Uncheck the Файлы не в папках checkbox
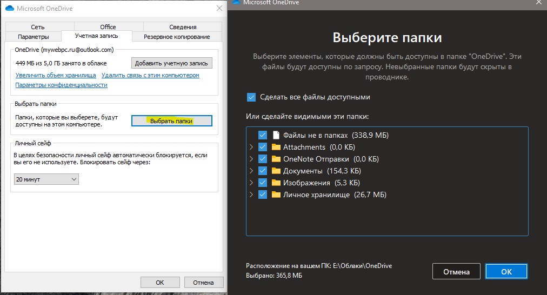 (263, 135)
